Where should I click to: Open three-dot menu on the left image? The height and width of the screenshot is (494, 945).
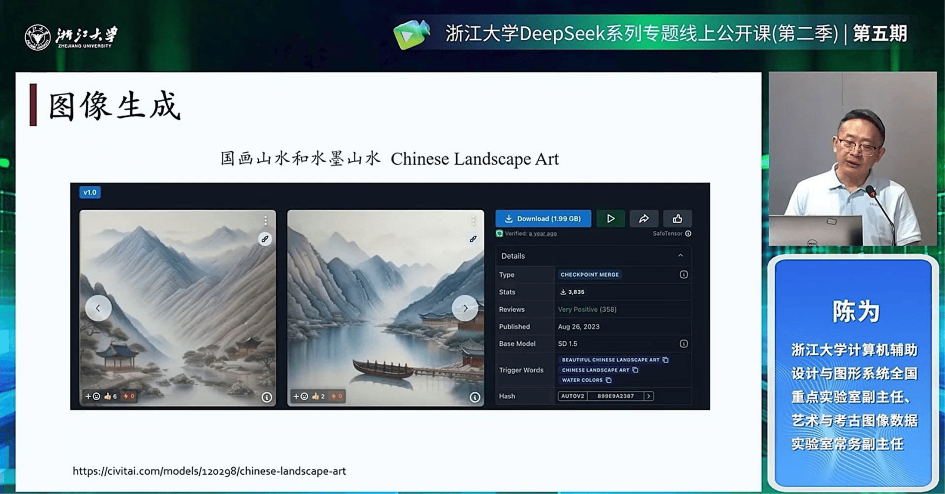(265, 221)
